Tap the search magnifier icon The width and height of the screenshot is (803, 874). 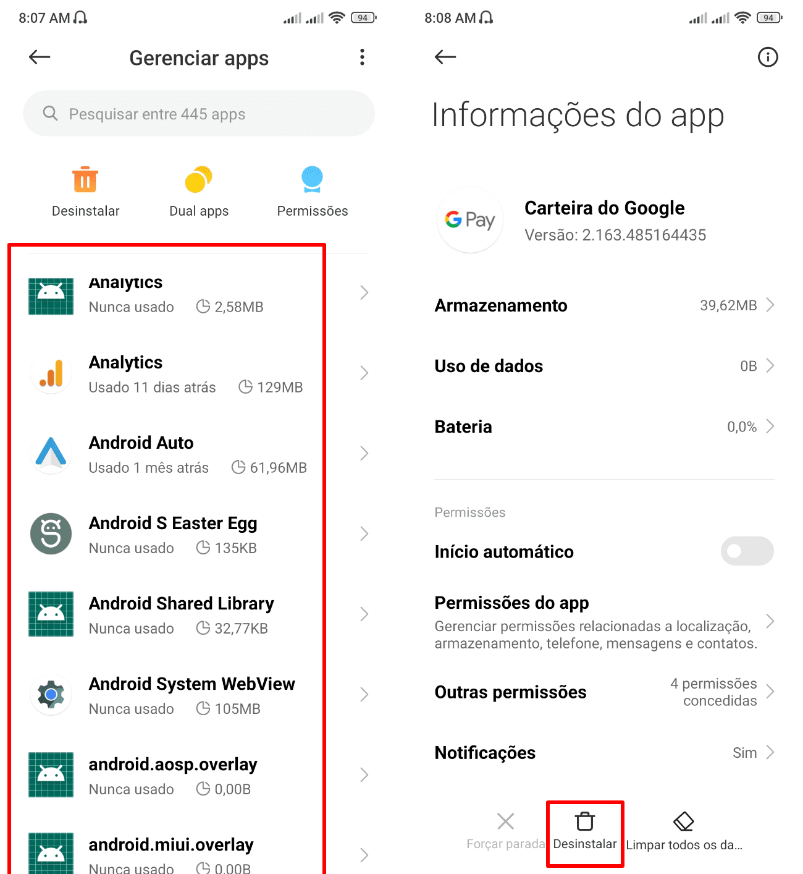pos(50,114)
